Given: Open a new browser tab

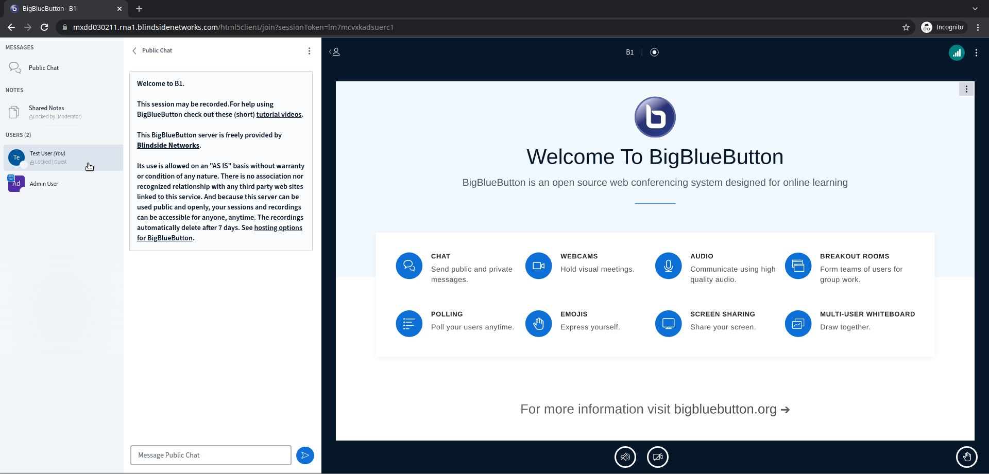Looking at the screenshot, I should [x=139, y=9].
